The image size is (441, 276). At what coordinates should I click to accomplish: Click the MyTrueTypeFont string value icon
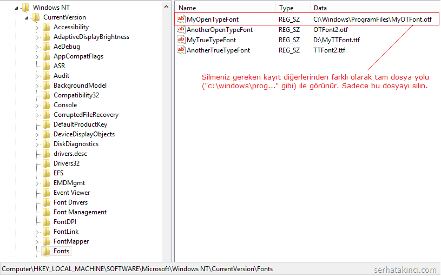pyautogui.click(x=181, y=40)
